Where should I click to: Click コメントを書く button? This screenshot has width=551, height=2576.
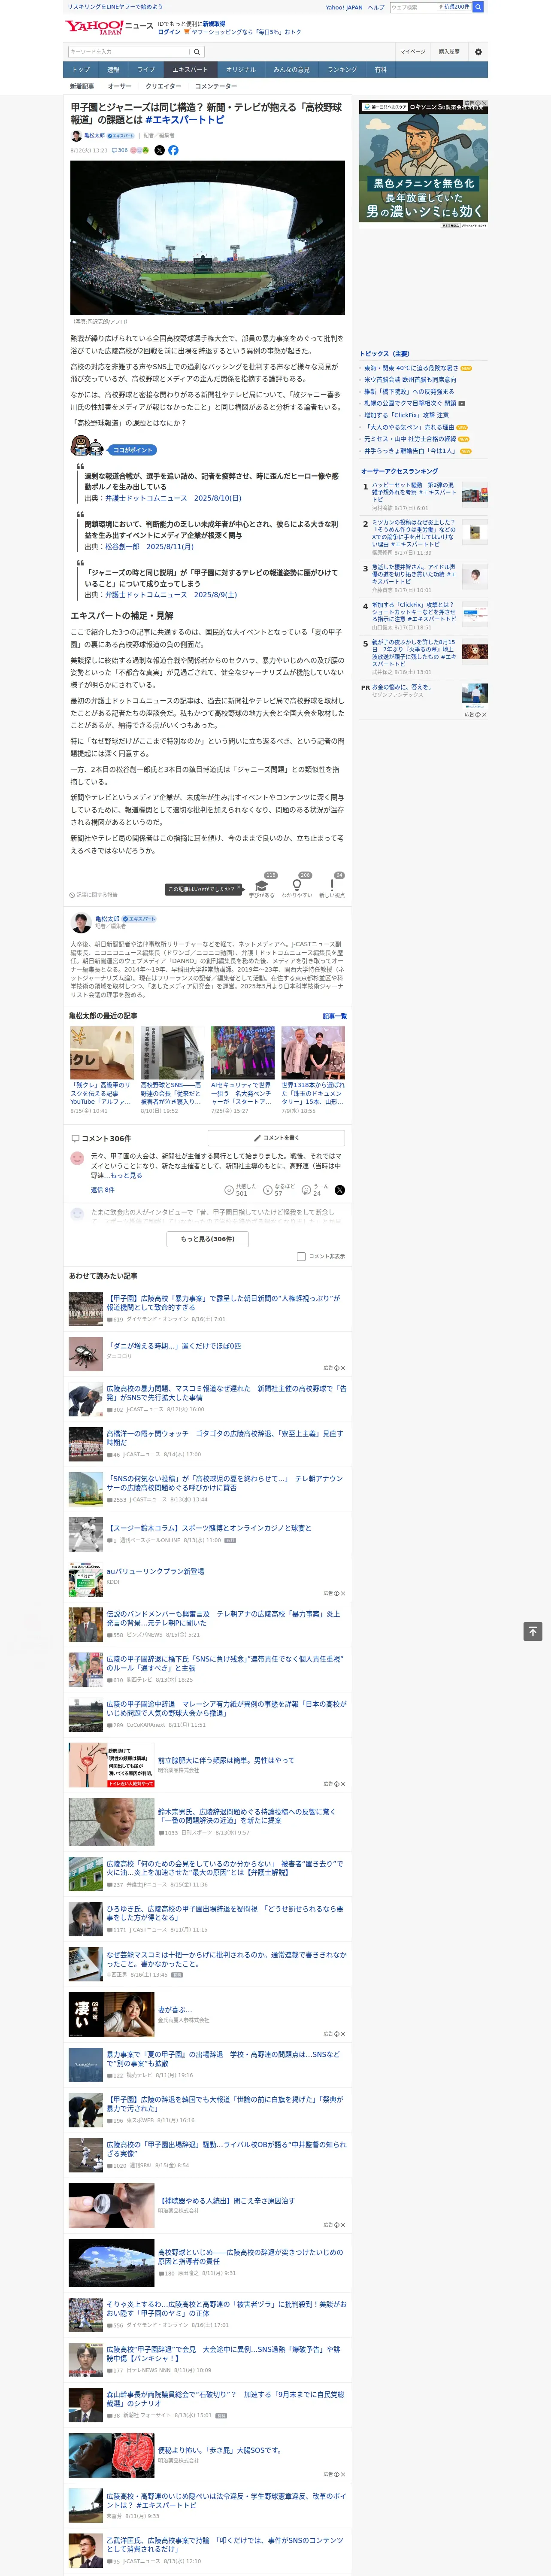(x=276, y=1138)
